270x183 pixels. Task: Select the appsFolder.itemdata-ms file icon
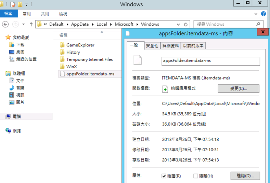(62, 74)
